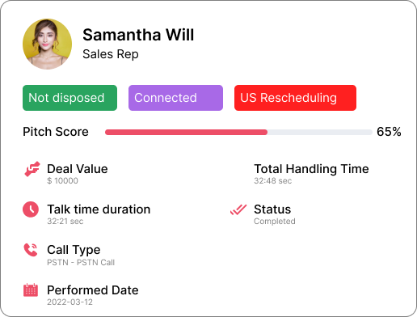This screenshot has height=317, width=417.
Task: Click the Deal Value label
Action: click(78, 169)
